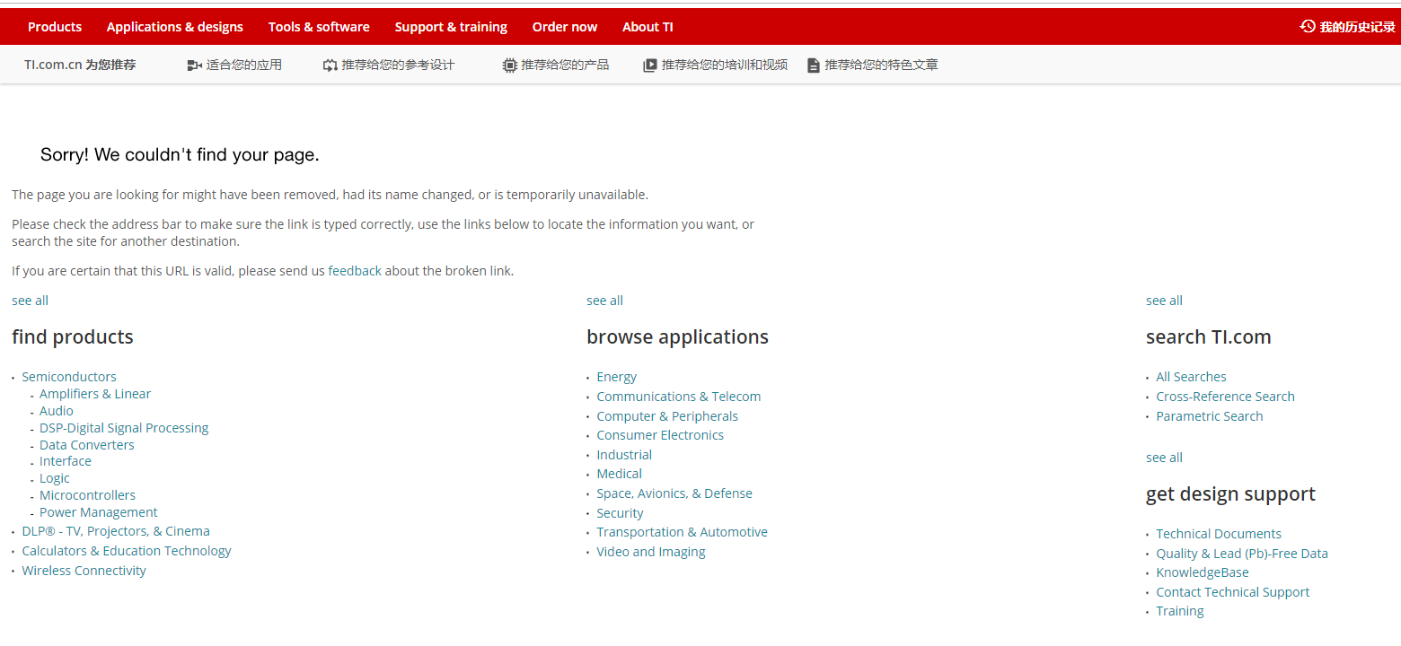Open the Logic products link
This screenshot has width=1401, height=646.
coord(55,478)
